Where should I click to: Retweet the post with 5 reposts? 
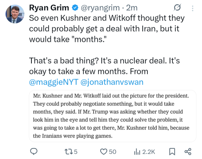click(x=68, y=151)
